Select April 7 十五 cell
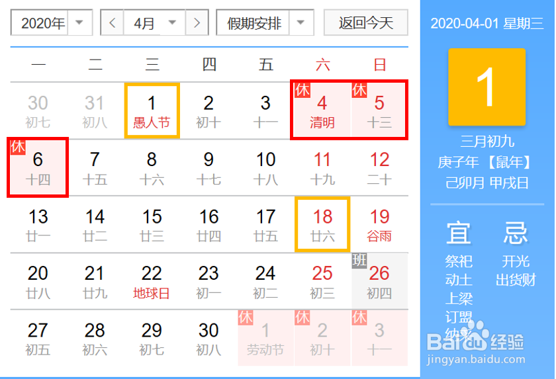The height and width of the screenshot is (379, 556). [95, 167]
